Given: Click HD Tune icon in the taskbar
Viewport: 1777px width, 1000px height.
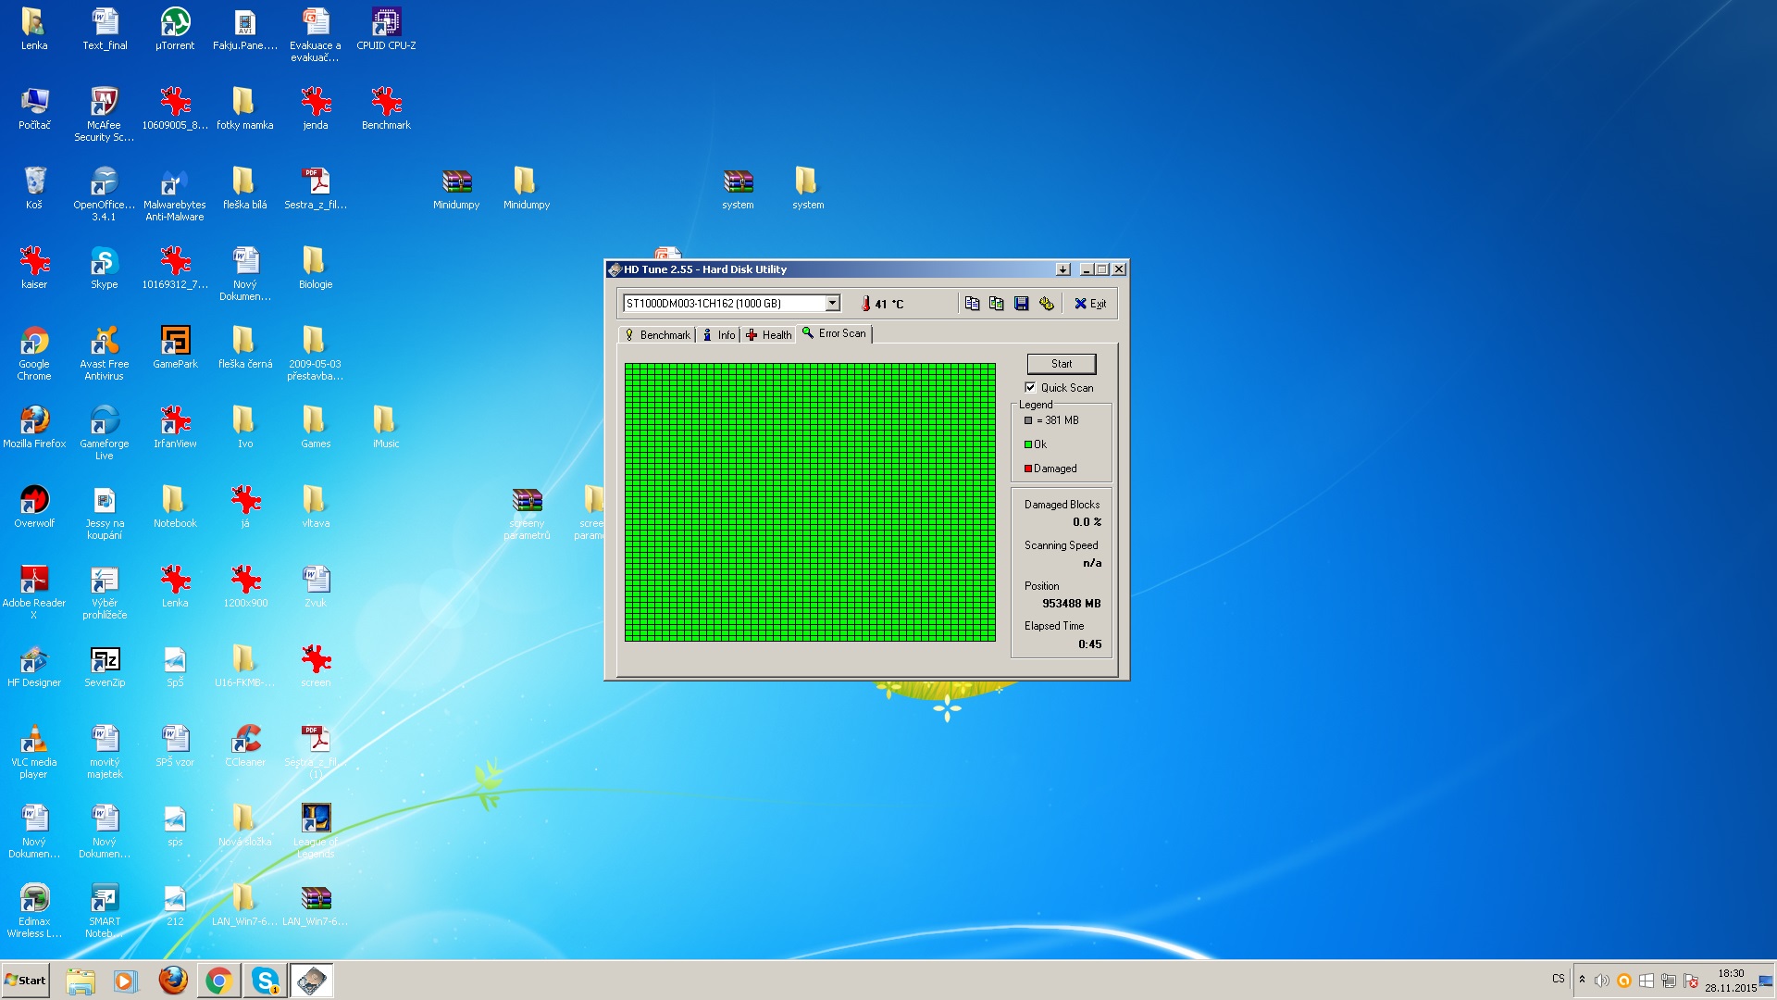Looking at the screenshot, I should 312,980.
